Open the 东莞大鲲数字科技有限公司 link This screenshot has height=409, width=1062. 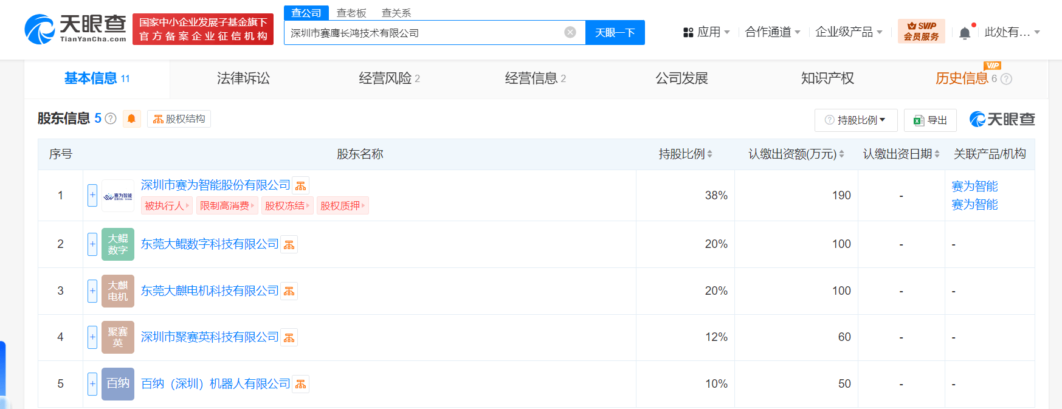click(210, 244)
